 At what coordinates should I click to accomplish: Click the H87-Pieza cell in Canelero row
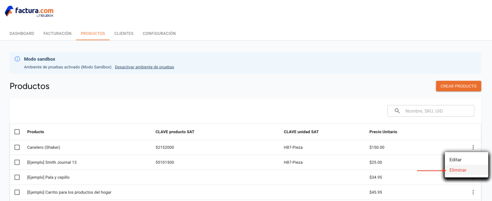[x=293, y=147]
